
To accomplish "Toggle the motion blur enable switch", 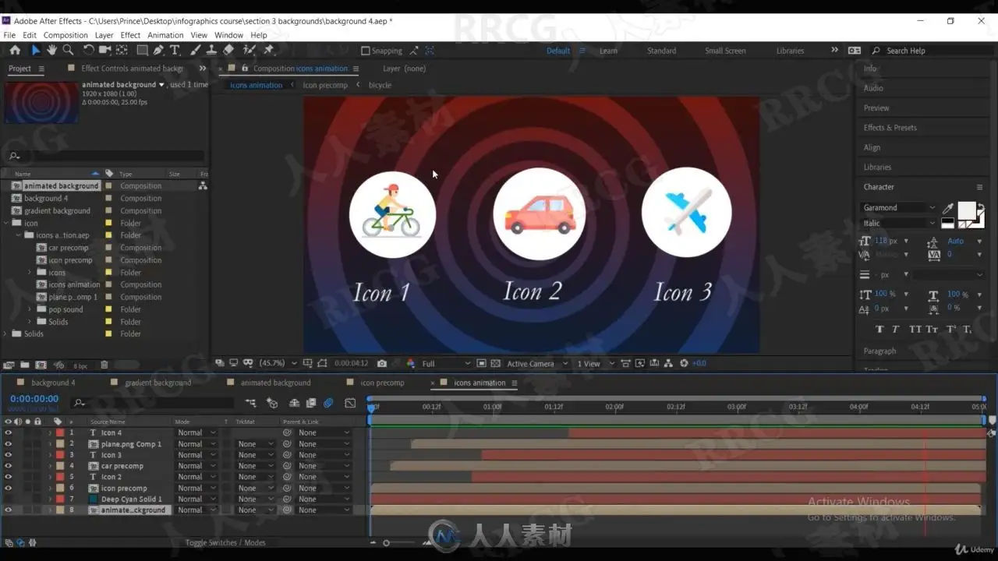I will pos(328,403).
